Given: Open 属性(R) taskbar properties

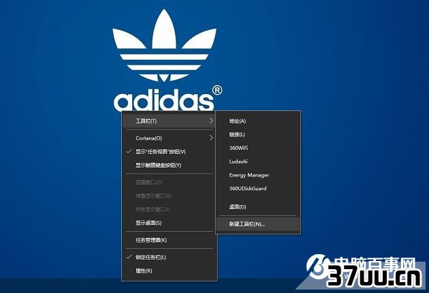Looking at the screenshot, I should coord(169,271).
